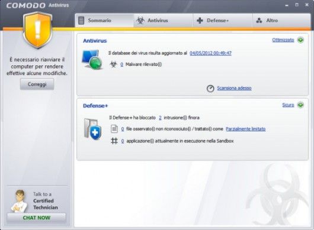Click the Defense+ section heading
Image resolution: width=314 pixels, height=230 pixels.
click(95, 106)
